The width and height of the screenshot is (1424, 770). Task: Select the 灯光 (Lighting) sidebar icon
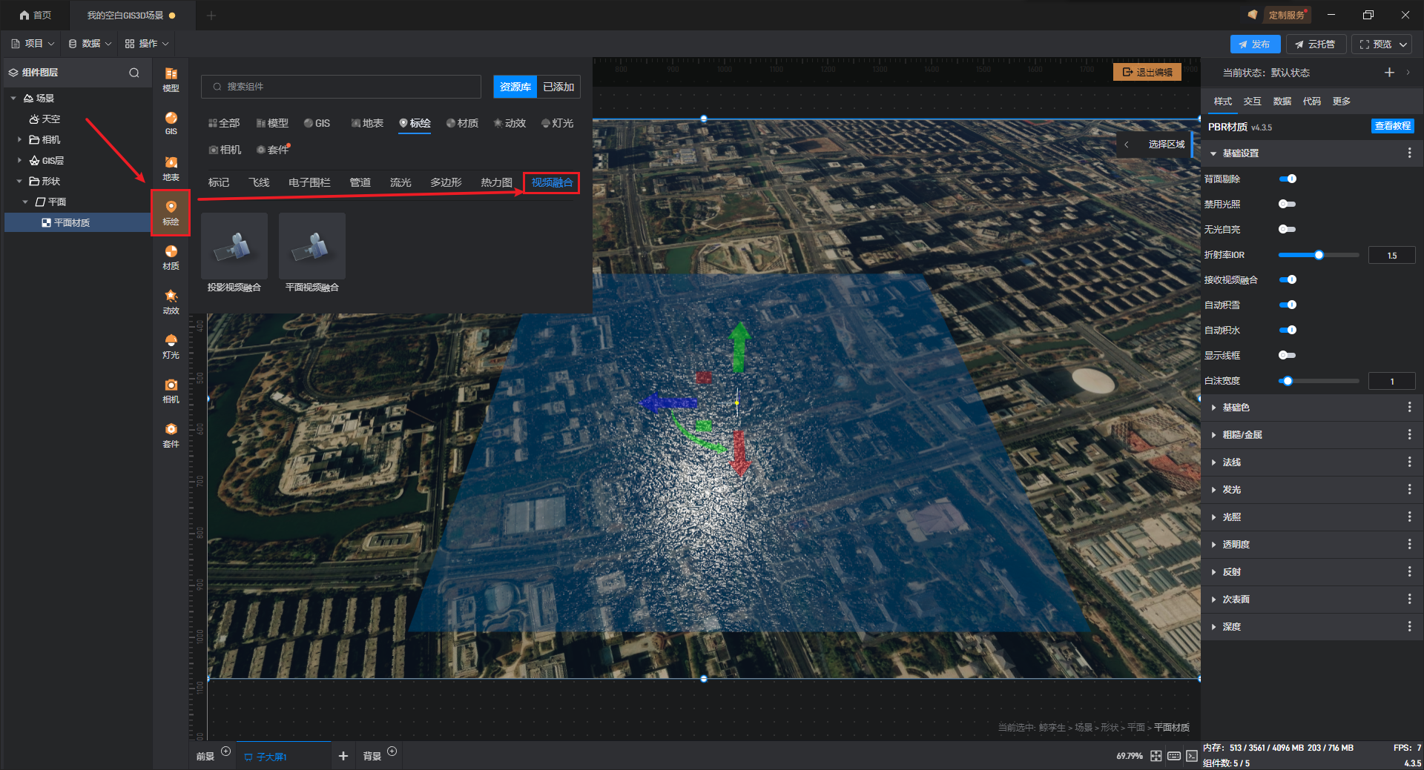(171, 345)
